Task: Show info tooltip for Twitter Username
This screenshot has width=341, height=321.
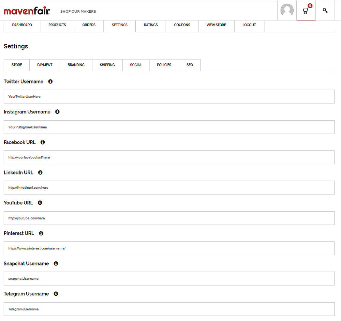Action: pos(50,81)
